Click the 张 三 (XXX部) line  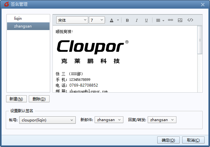(69, 74)
